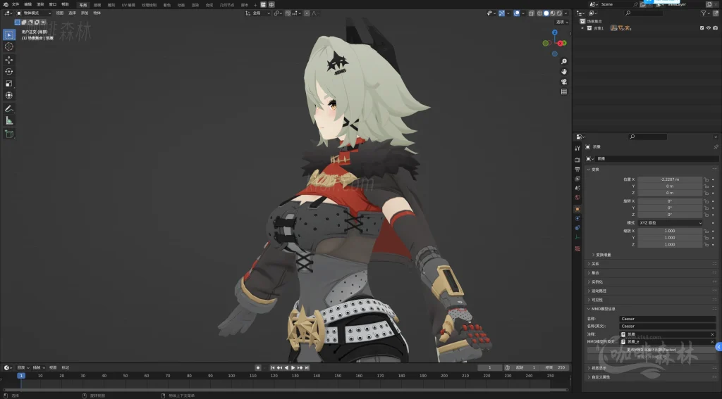The width and height of the screenshot is (722, 399).
Task: Click the Blender logo menu
Action: pyautogui.click(x=6, y=5)
